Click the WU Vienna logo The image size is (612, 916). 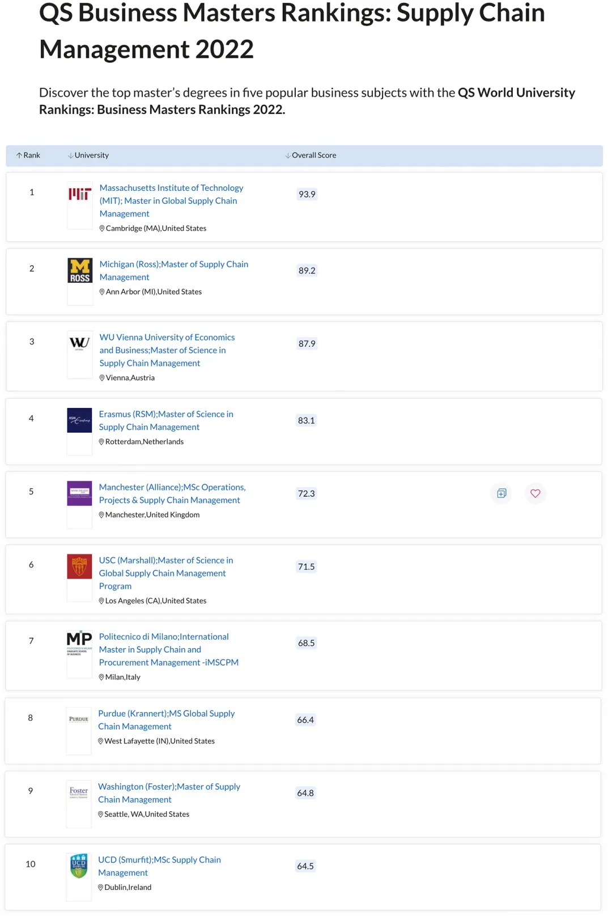(x=80, y=343)
